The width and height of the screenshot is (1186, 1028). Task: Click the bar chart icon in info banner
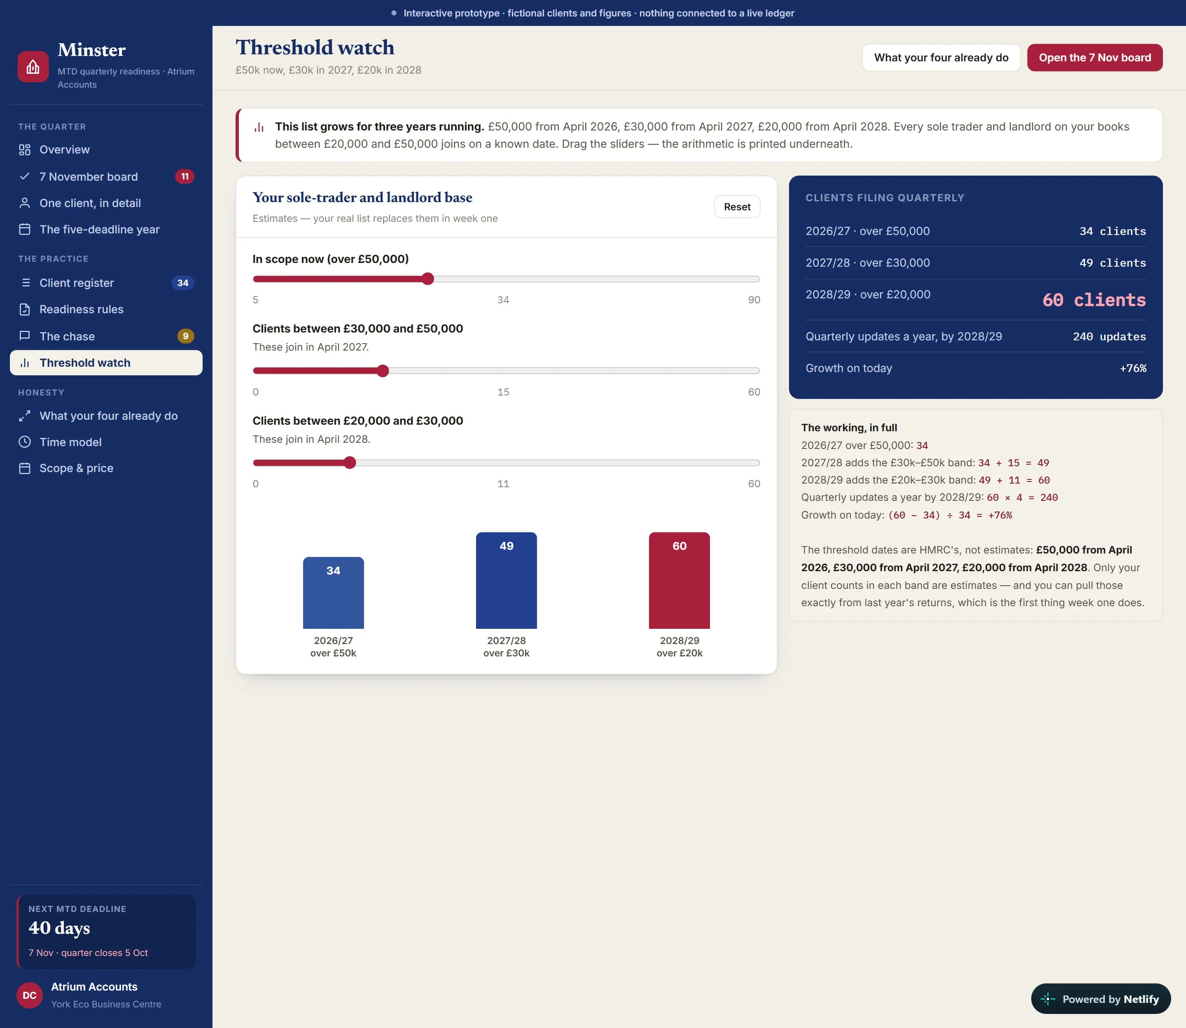[259, 127]
